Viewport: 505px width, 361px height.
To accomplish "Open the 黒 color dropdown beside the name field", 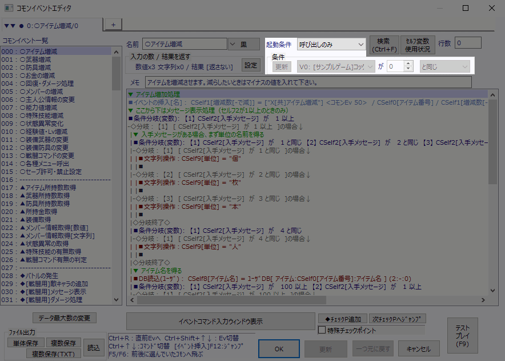I will 244,44.
